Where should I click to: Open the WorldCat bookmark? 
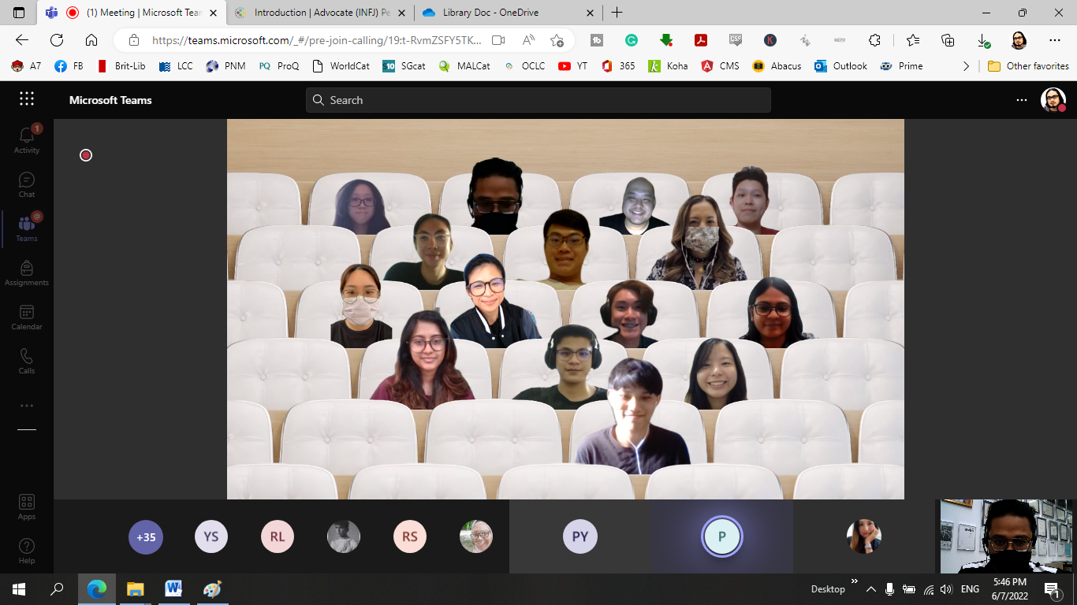tap(341, 66)
